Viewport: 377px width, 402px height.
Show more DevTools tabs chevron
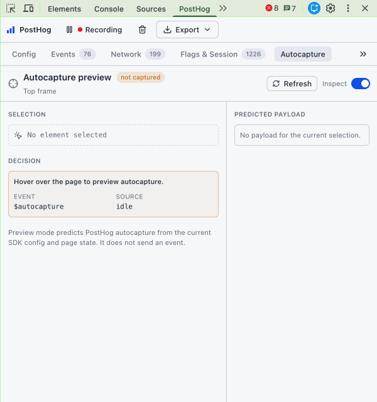(x=223, y=8)
